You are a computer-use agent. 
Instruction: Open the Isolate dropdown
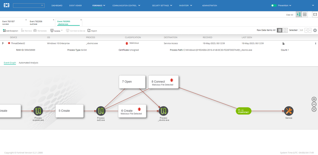[56, 31]
